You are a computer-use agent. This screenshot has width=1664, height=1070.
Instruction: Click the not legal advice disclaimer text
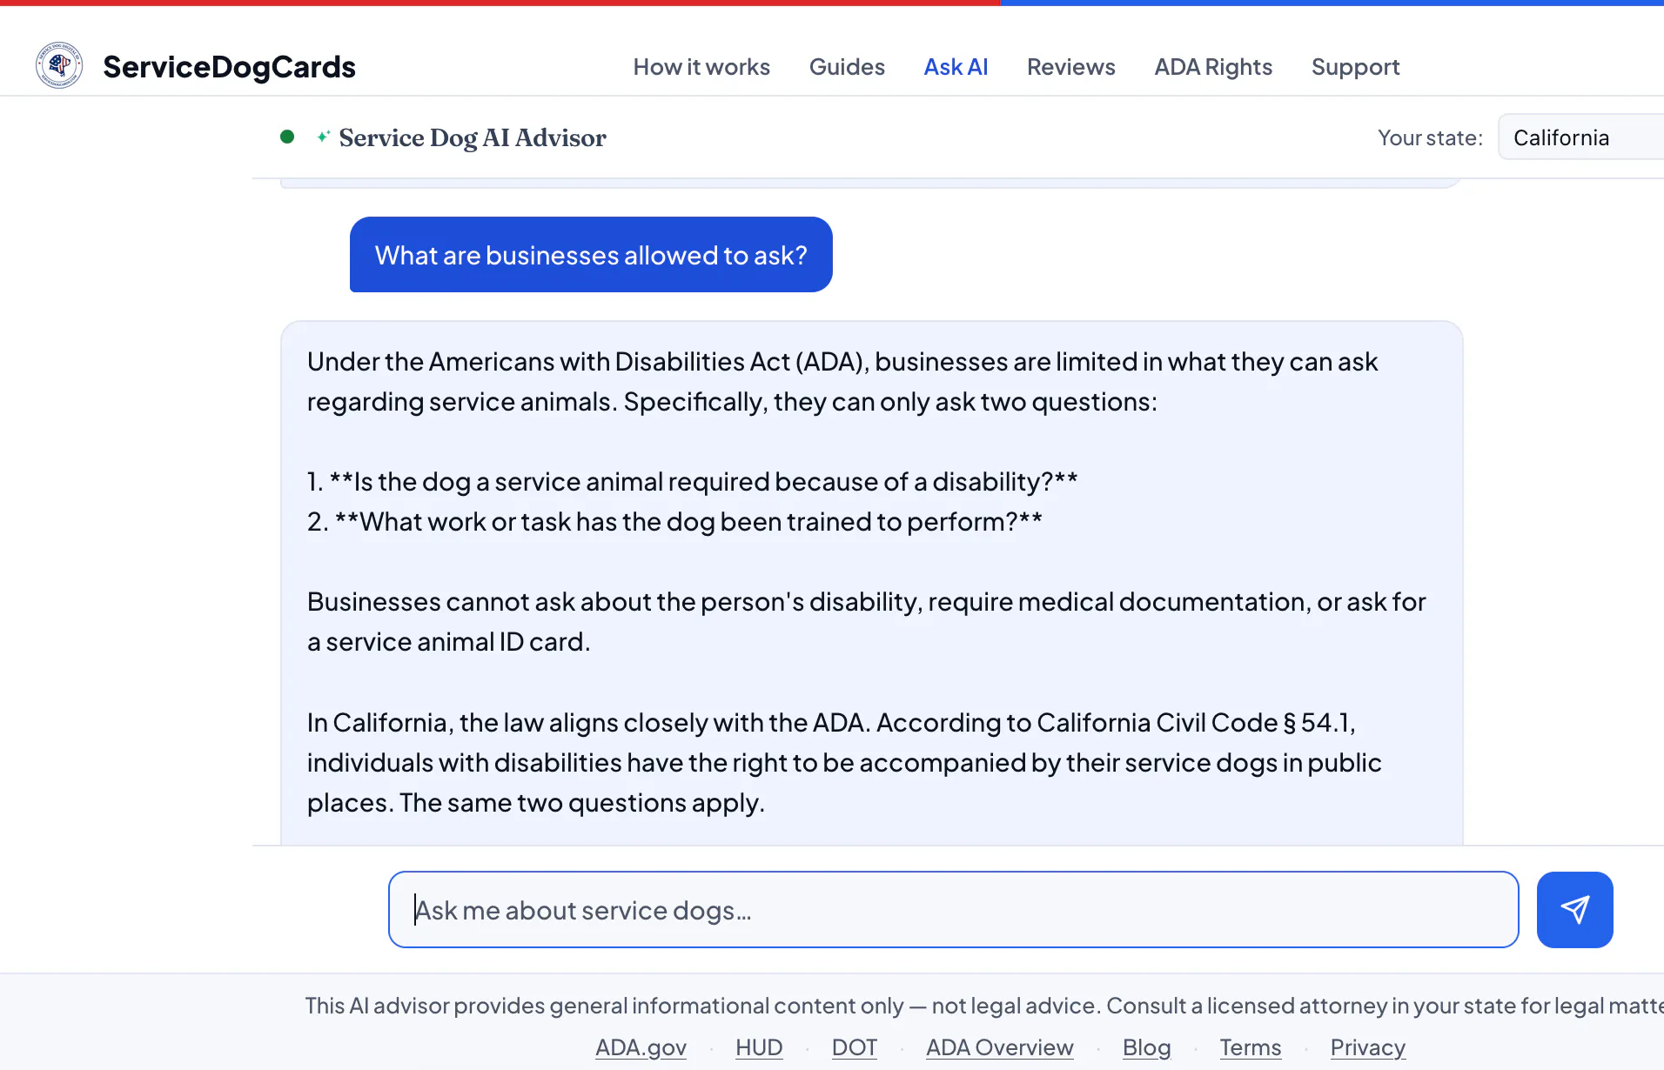(983, 1006)
